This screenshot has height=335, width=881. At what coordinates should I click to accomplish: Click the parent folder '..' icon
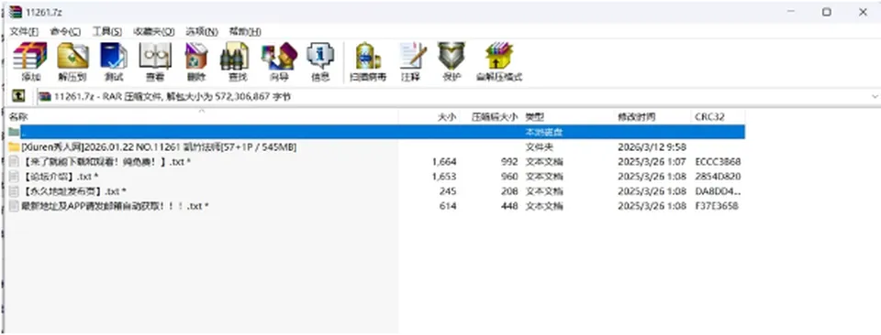14,132
